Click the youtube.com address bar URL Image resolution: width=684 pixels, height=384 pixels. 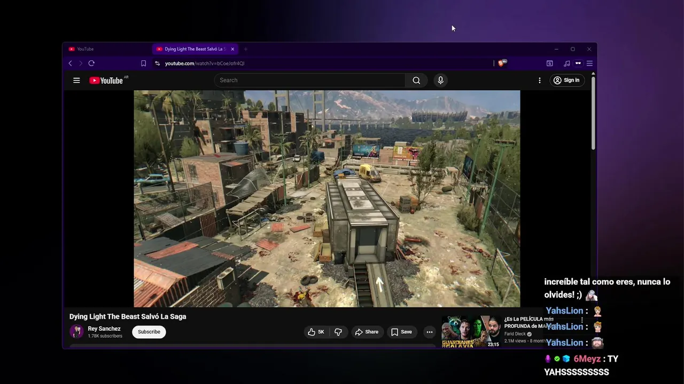[205, 63]
